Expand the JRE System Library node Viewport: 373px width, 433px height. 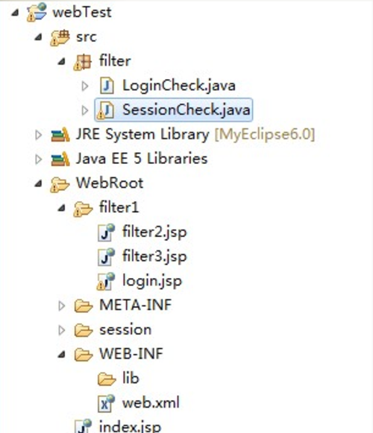pos(39,135)
